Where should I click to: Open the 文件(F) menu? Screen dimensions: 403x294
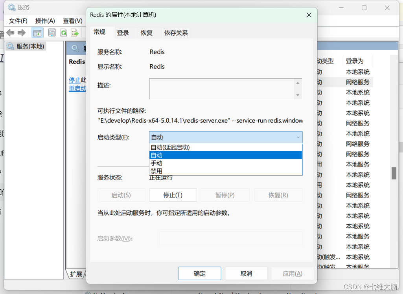tap(18, 21)
